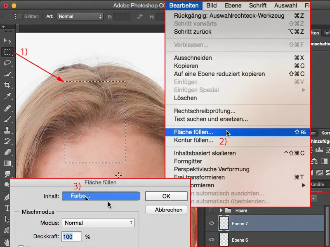
Task: Select the Eyedropper tool
Action: pyautogui.click(x=7, y=96)
